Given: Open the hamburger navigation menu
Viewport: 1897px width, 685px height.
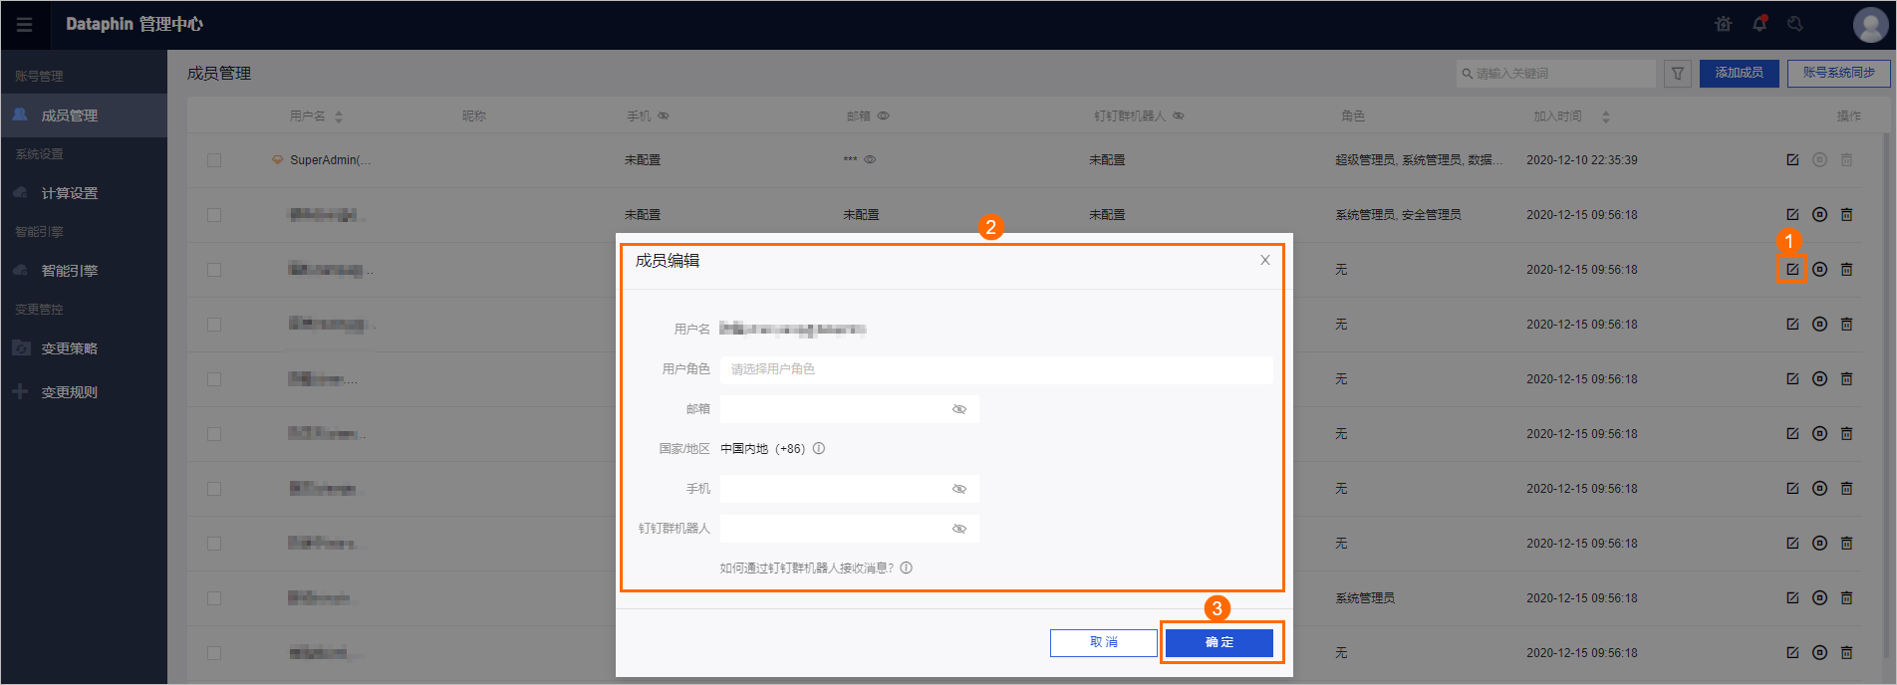Looking at the screenshot, I should (25, 25).
